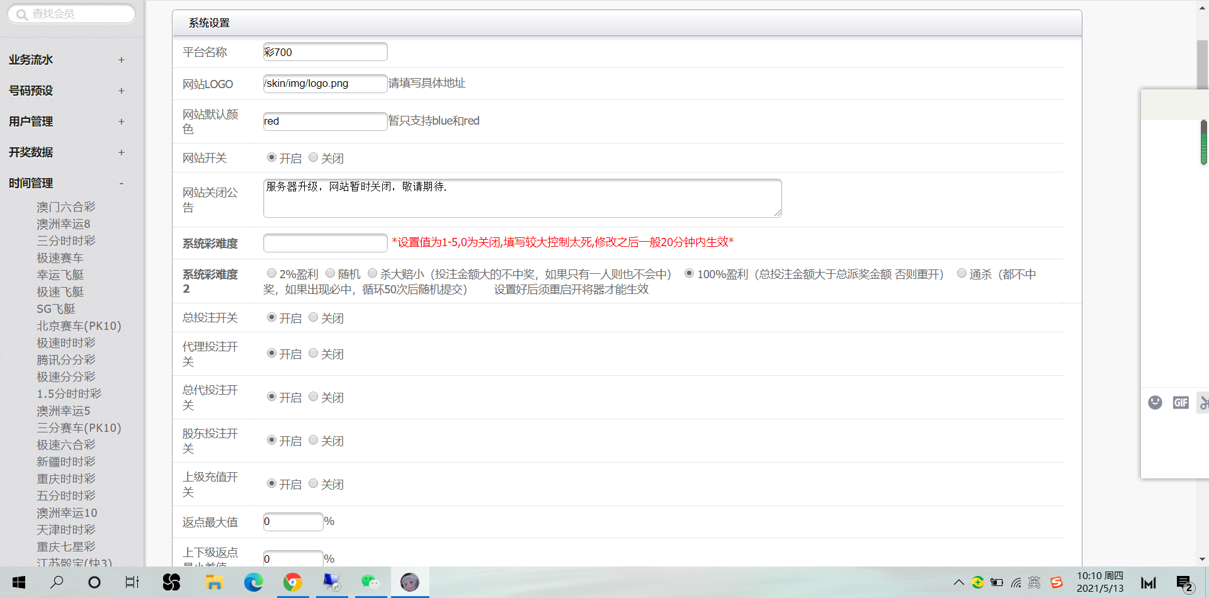Open 北京赛车(PK10) in the sidebar
The image size is (1209, 598).
(x=79, y=326)
